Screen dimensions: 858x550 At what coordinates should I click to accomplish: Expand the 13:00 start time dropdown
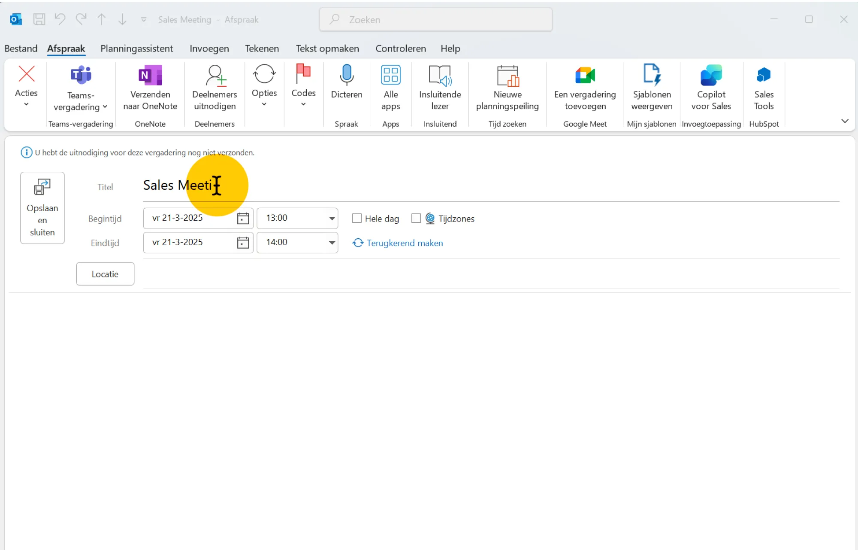332,219
